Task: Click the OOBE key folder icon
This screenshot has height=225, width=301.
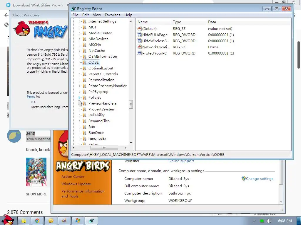Action: pyautogui.click(x=84, y=62)
